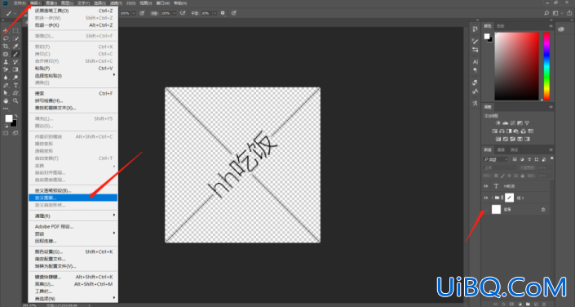Select the Rectangular Marquee tool
Image resolution: width=575 pixels, height=307 pixels.
point(15,31)
